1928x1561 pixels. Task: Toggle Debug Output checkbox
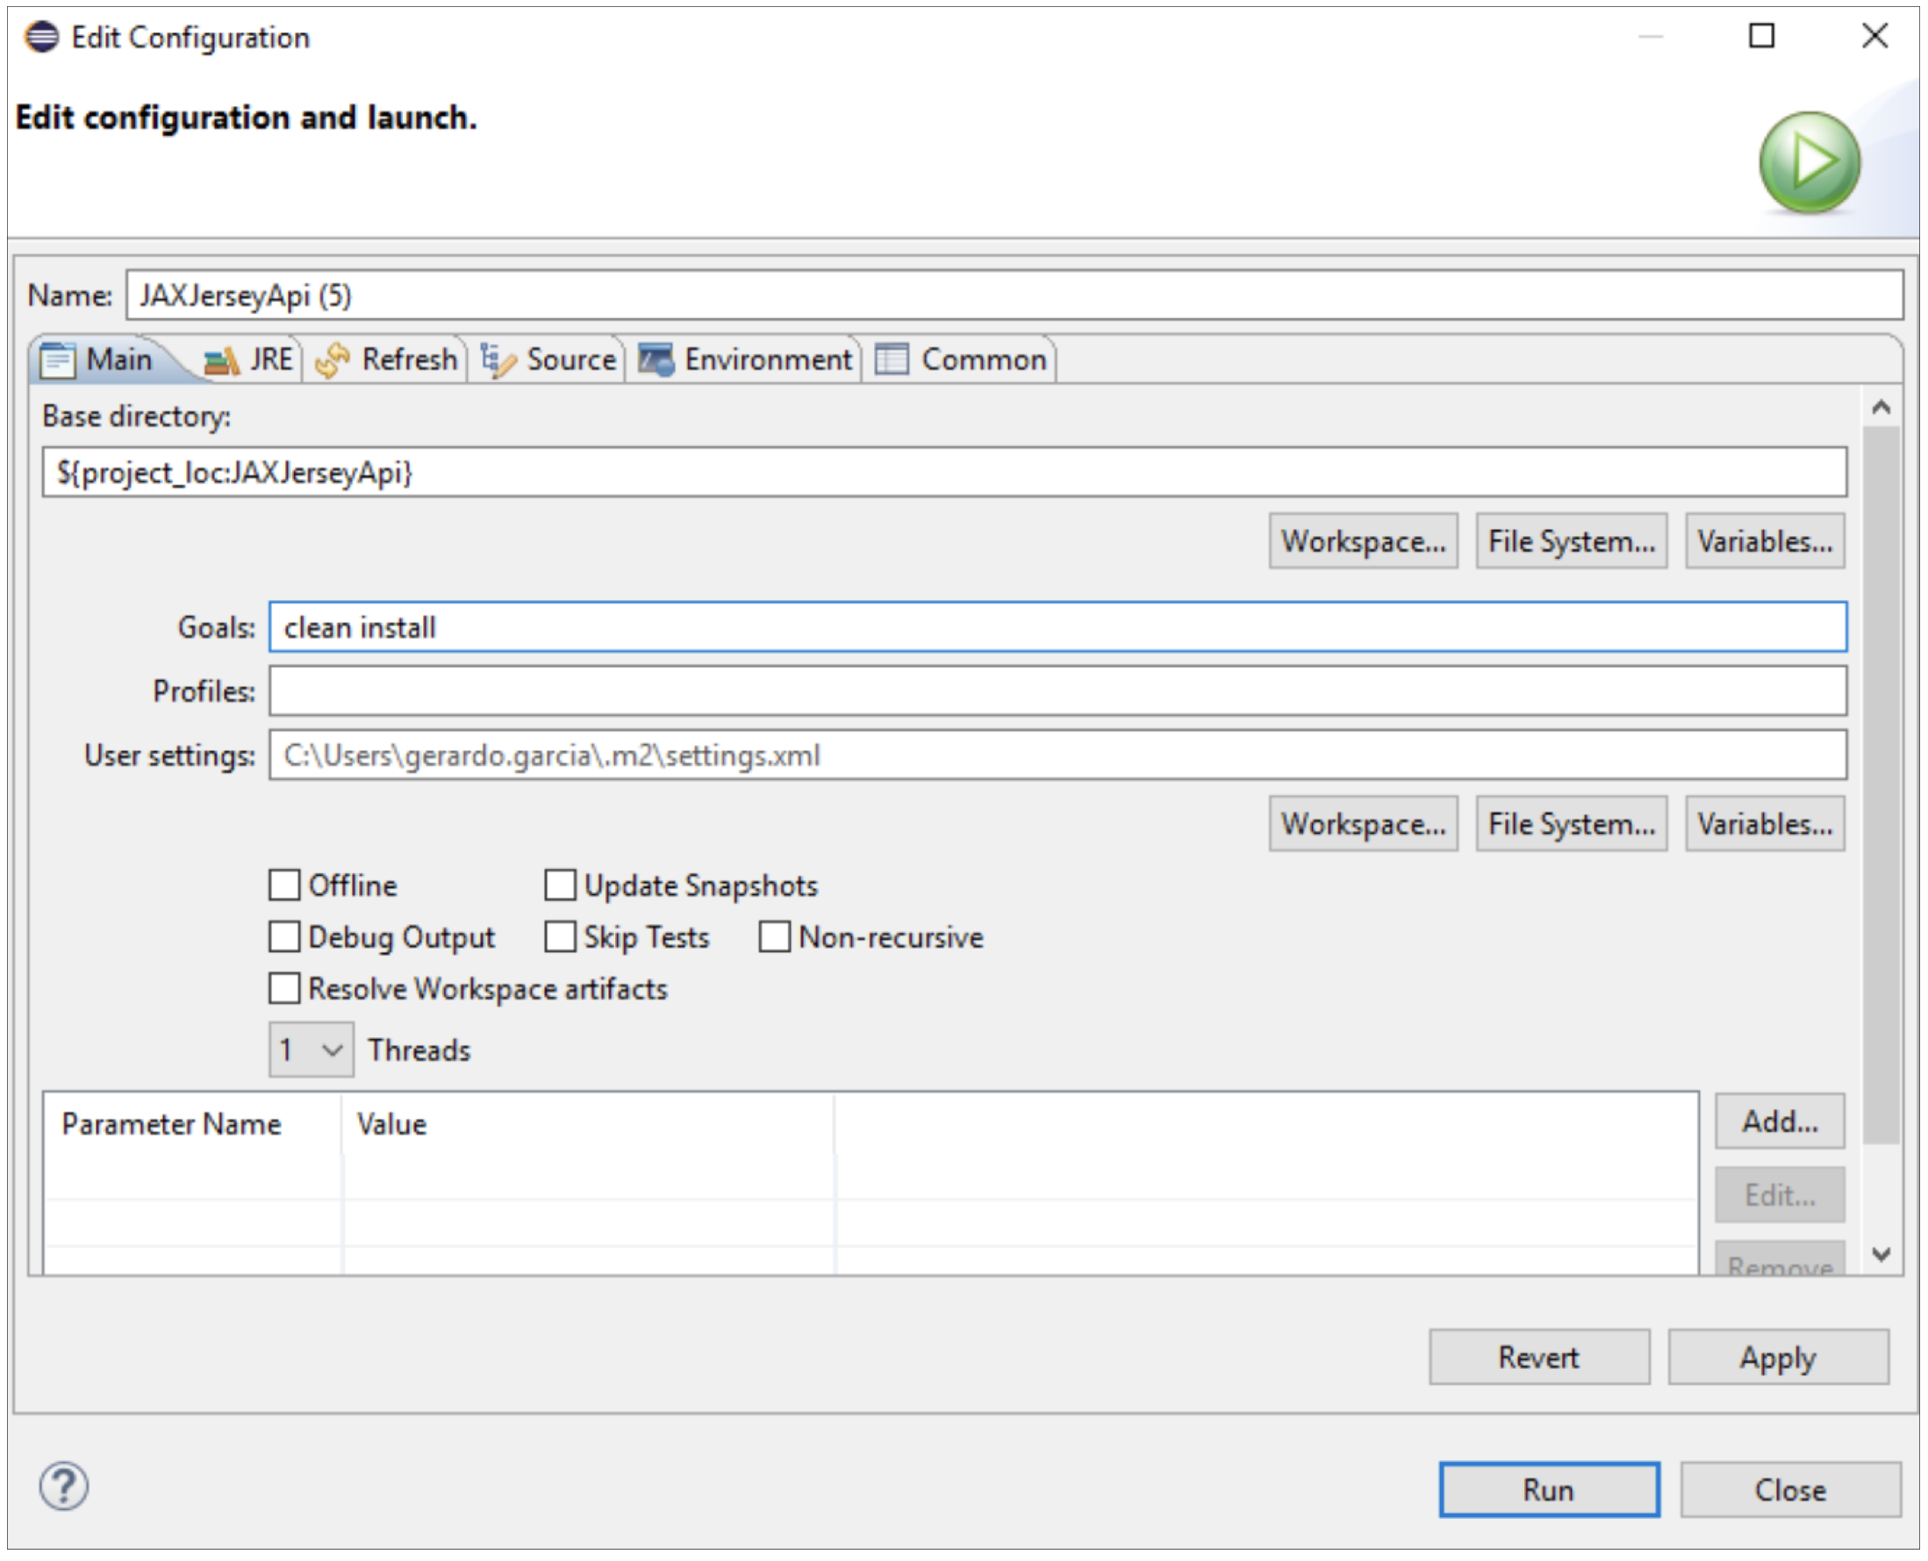[x=285, y=936]
